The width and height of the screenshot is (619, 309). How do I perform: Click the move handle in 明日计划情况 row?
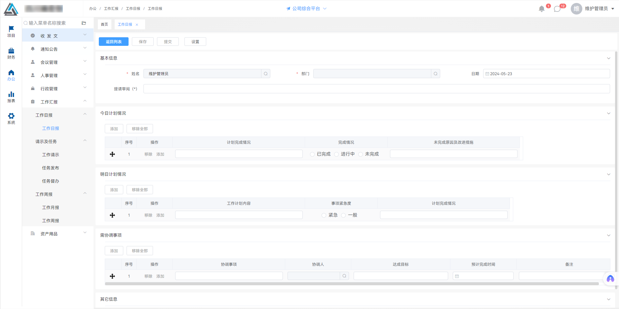[x=112, y=215]
